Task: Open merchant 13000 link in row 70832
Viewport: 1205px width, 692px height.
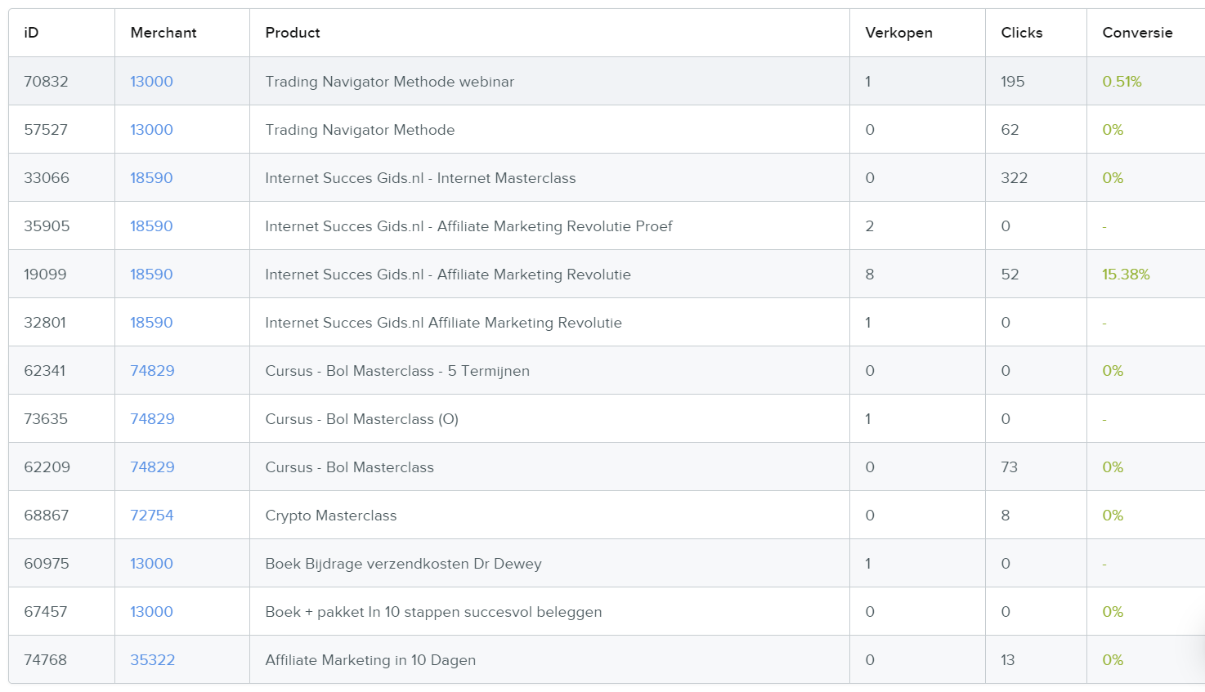Action: (x=151, y=82)
